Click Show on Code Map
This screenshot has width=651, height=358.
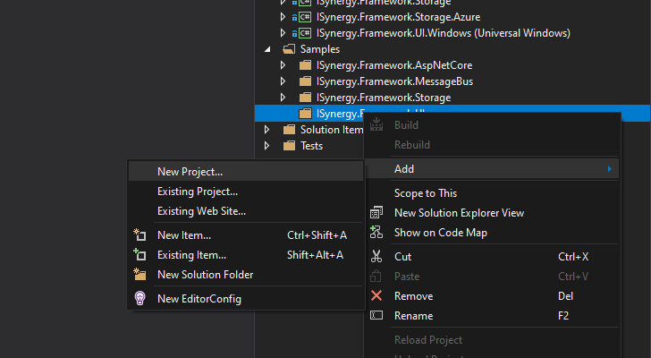493,233
